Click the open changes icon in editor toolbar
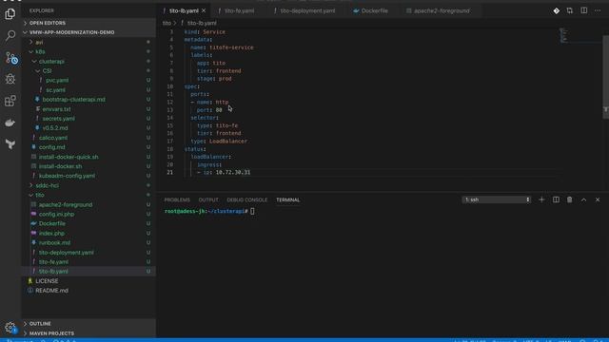 pos(570,10)
